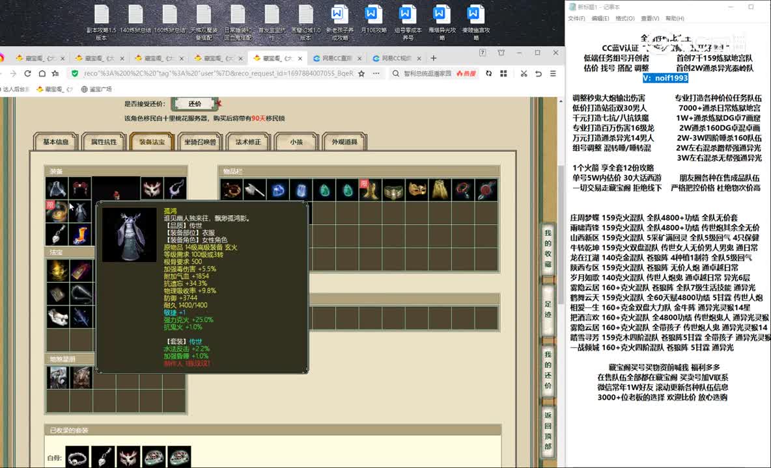This screenshot has width=771, height=468.
Task: Select the bead bracelet item in 物品栏
Action: [231, 189]
